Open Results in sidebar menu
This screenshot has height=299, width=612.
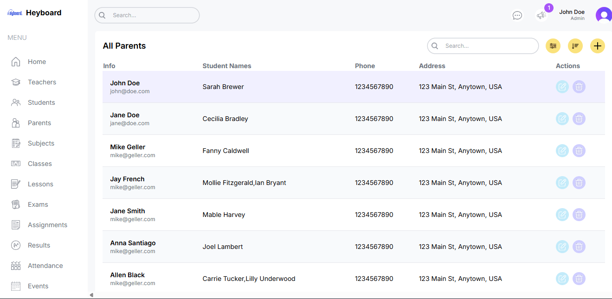pyautogui.click(x=31, y=245)
